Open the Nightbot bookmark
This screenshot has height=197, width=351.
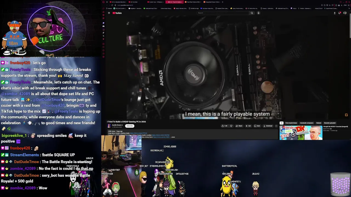135,8
